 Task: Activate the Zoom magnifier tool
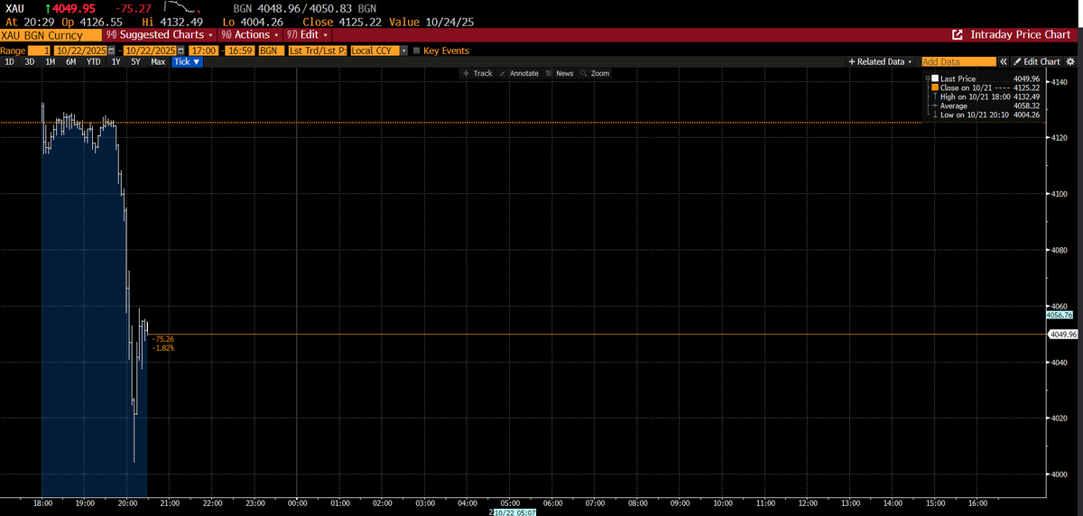(596, 73)
